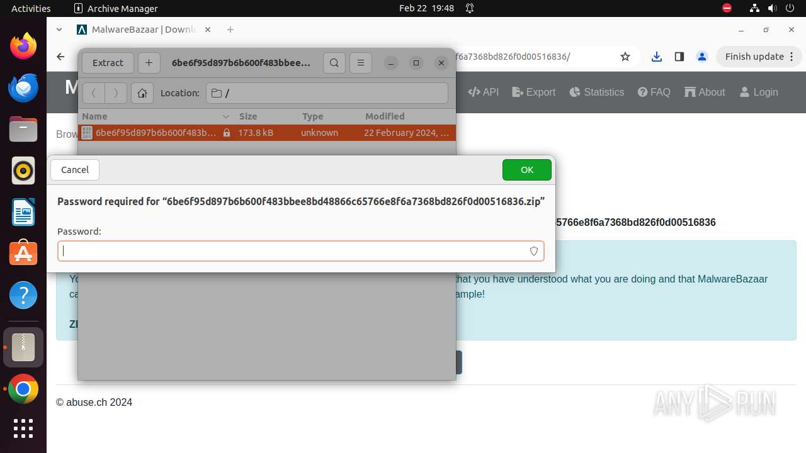Go forward in Archive Manager navigation
Screen dimensions: 806x453
[x=116, y=93]
